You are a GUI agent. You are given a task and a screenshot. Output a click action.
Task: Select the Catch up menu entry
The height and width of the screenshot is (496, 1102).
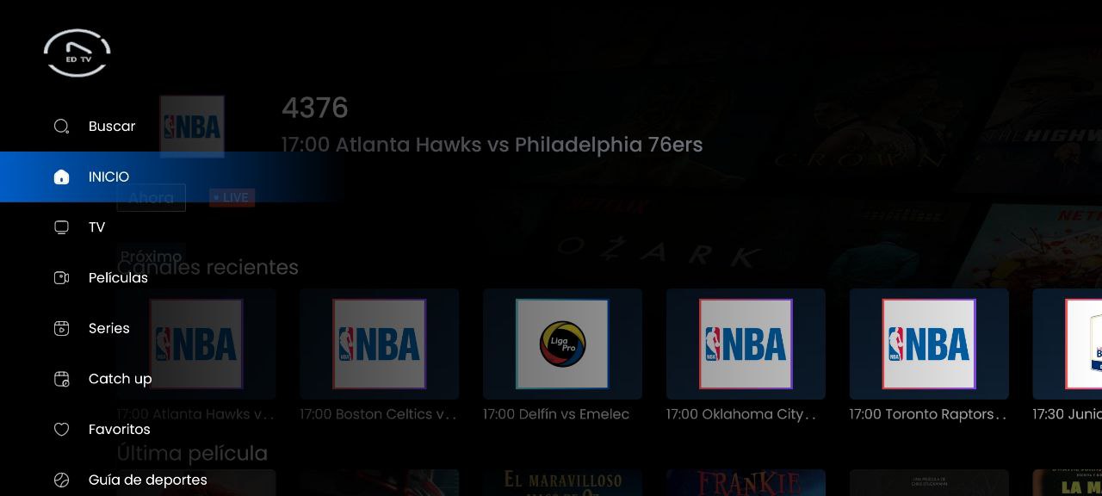tap(120, 379)
